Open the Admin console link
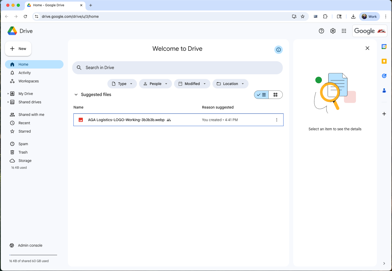Image resolution: width=392 pixels, height=271 pixels. click(x=30, y=245)
